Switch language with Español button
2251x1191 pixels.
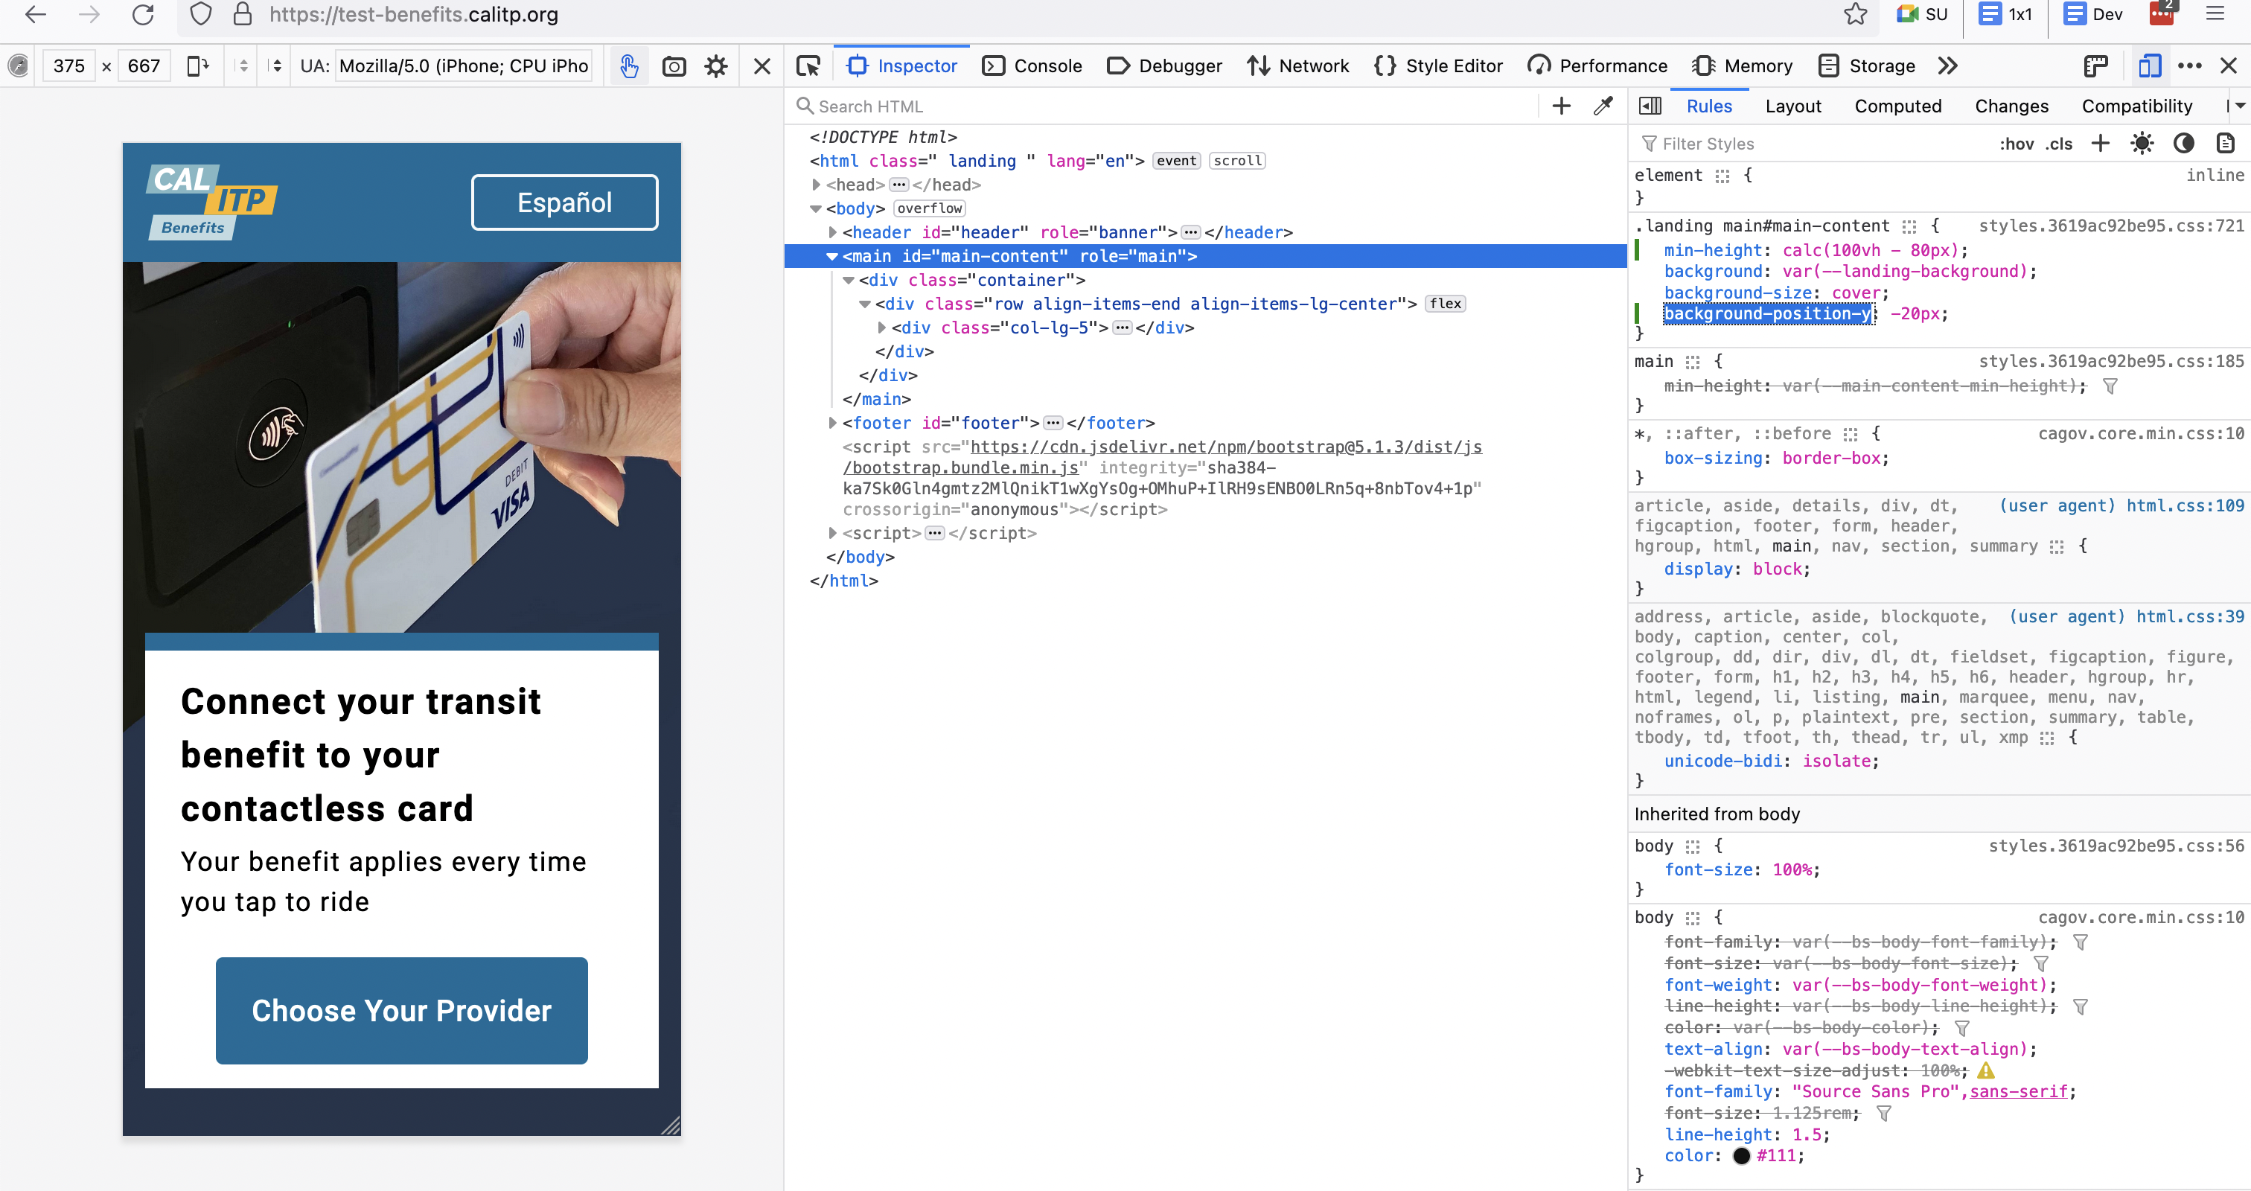(x=564, y=202)
